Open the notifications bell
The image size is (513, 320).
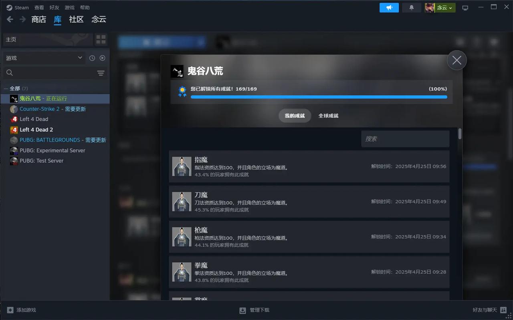tap(412, 8)
